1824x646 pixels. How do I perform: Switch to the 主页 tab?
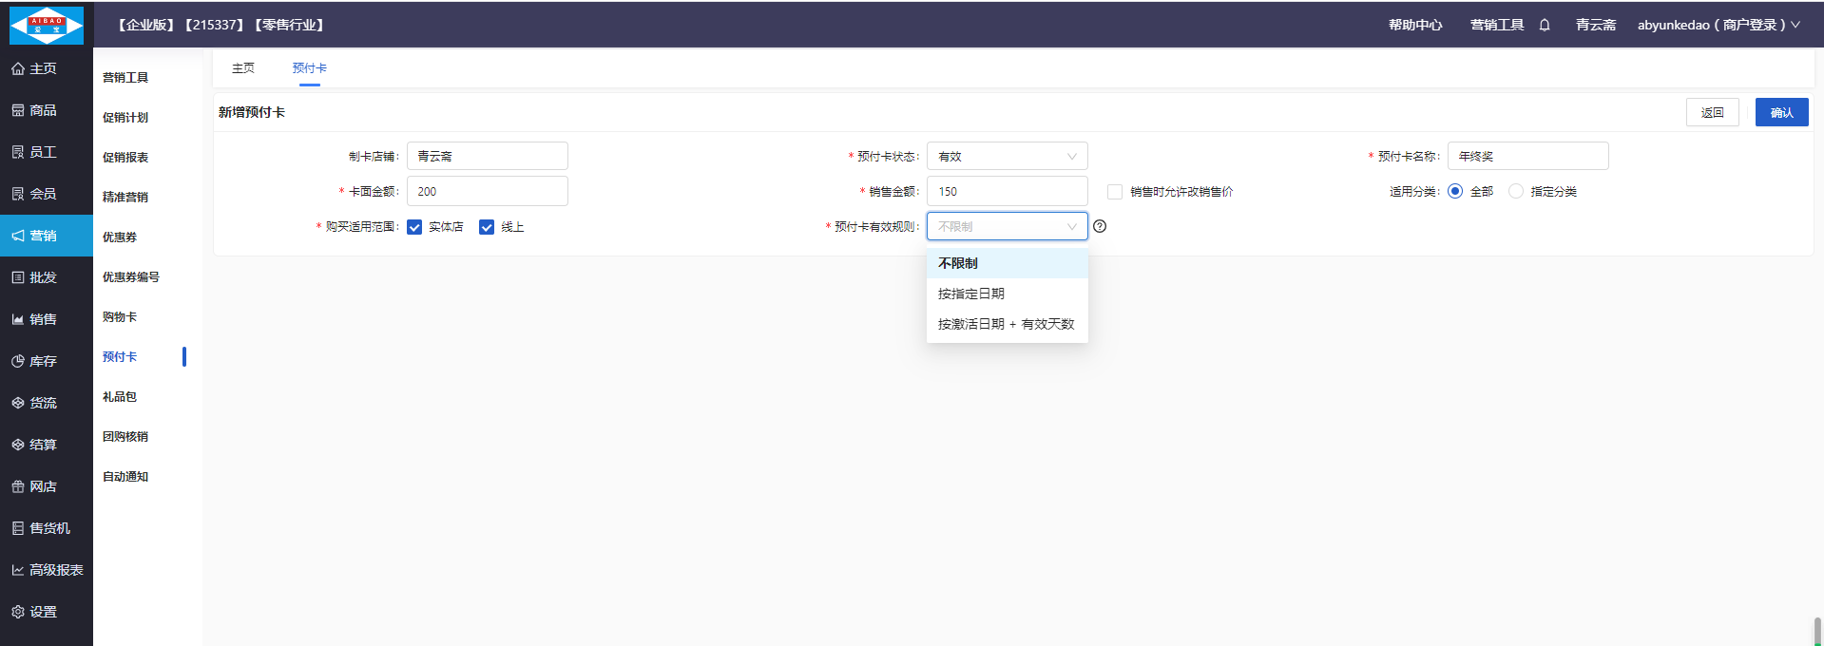[243, 68]
